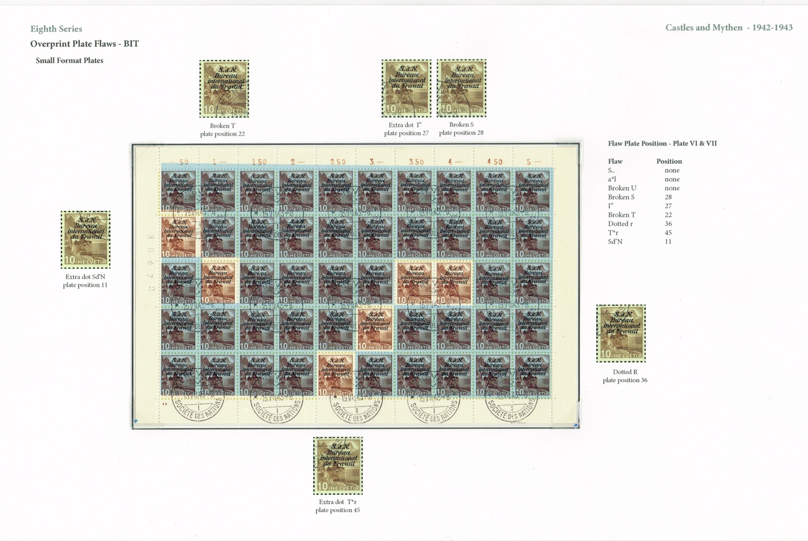The image size is (808, 541).
Task: Click the 'plate position 36' caption text
Action: pyautogui.click(x=625, y=380)
